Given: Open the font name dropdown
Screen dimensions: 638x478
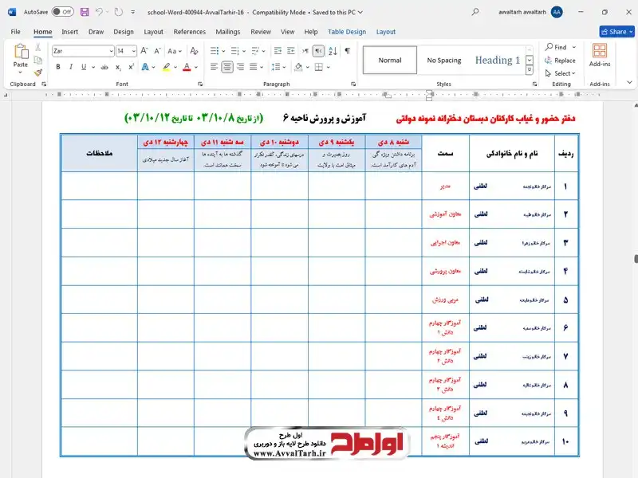Looking at the screenshot, I should pos(111,51).
